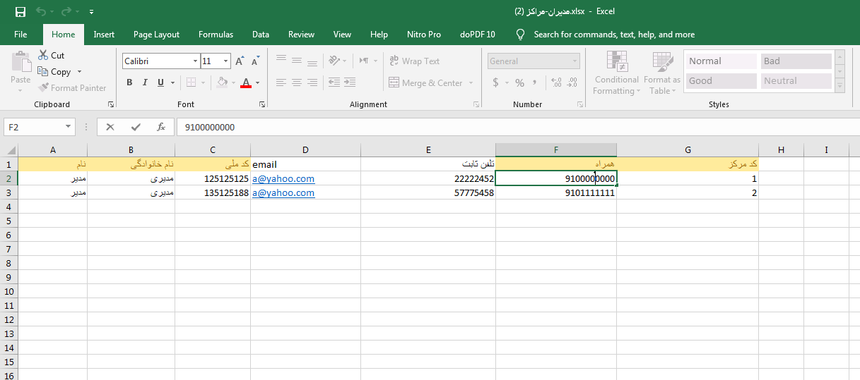Click the text direction icon
The height and width of the screenshot is (380, 860).
tap(364, 61)
